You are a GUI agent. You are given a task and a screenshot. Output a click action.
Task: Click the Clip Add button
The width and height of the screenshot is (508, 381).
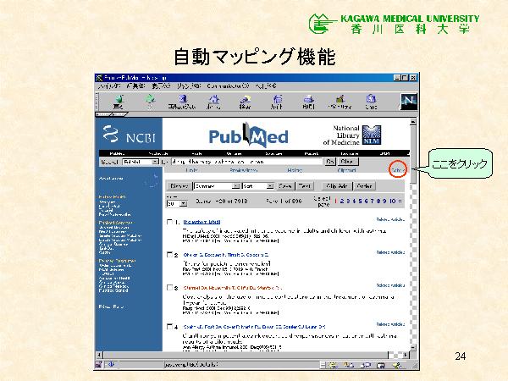coord(337,186)
